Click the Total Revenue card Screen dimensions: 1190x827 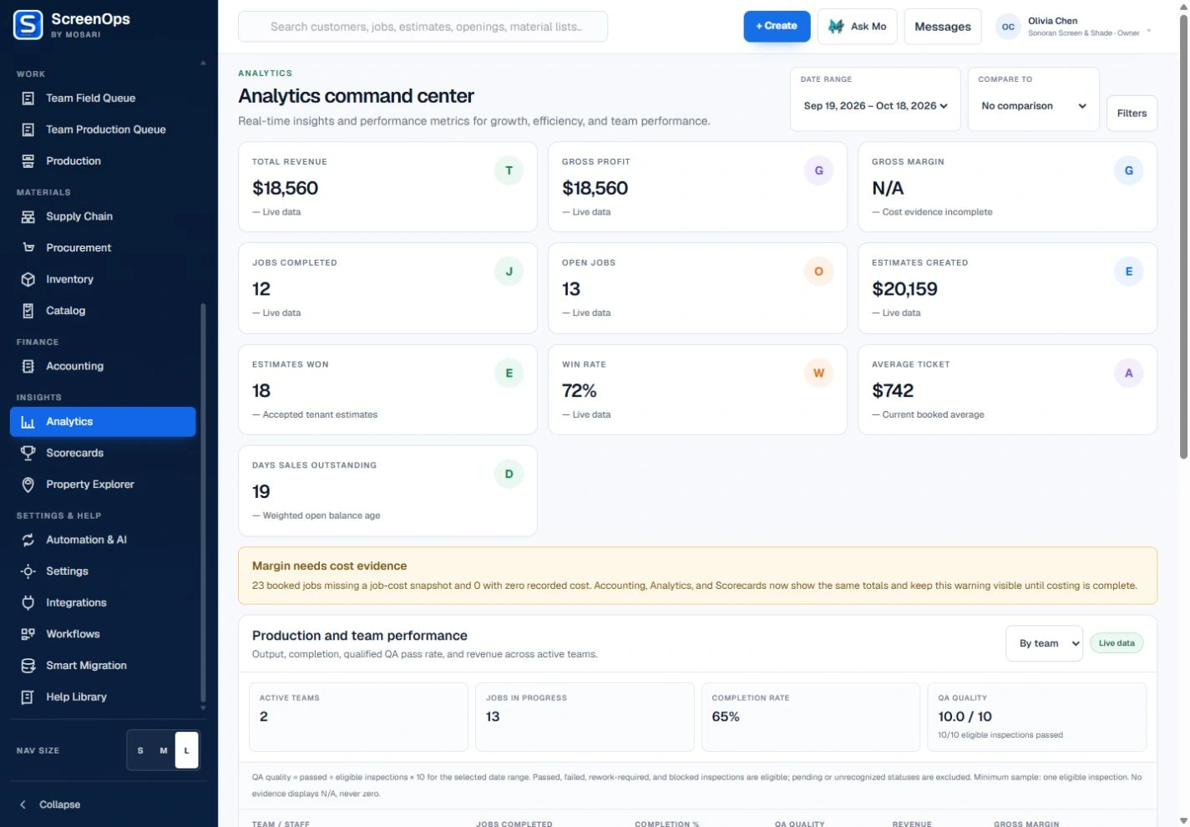(387, 187)
